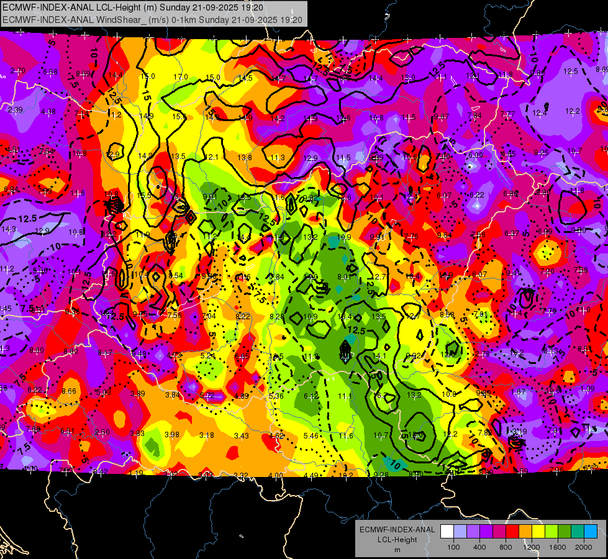Click the 7.20 wind shear value

(547, 271)
